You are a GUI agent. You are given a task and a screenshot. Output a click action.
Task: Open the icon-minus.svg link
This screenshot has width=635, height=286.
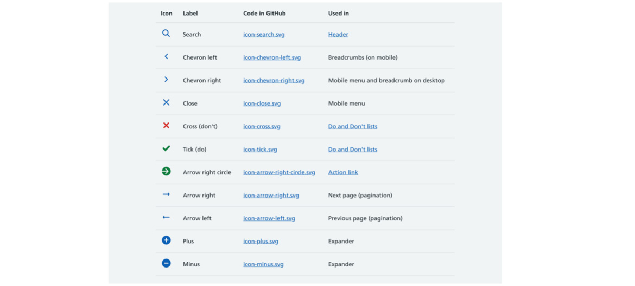[x=263, y=264]
